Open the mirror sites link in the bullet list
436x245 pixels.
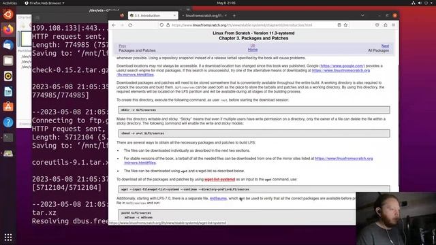343,159
